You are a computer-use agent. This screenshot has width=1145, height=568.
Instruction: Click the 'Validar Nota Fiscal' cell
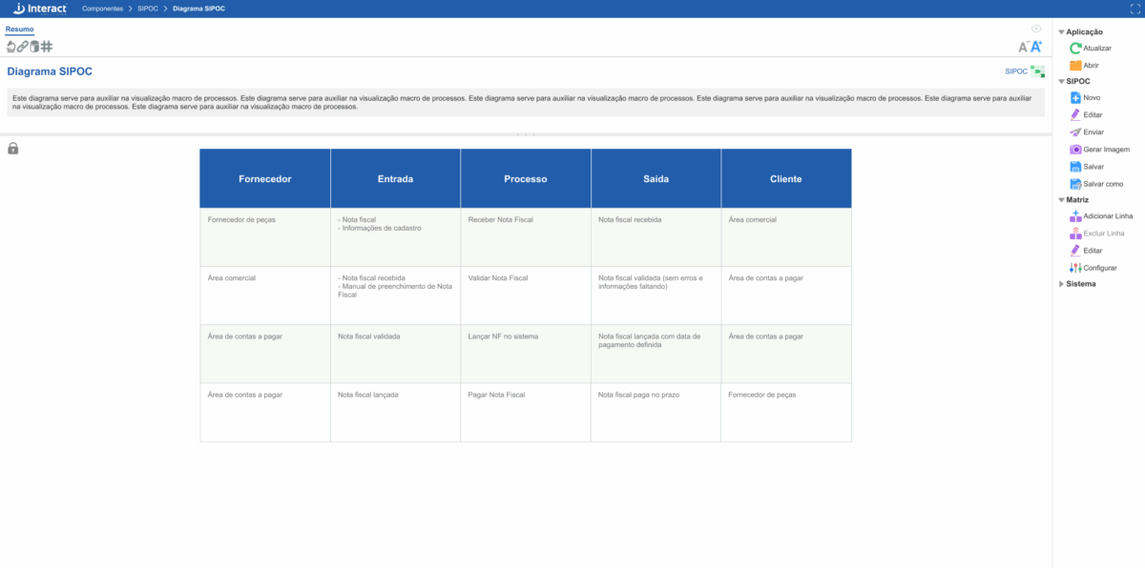click(526, 295)
